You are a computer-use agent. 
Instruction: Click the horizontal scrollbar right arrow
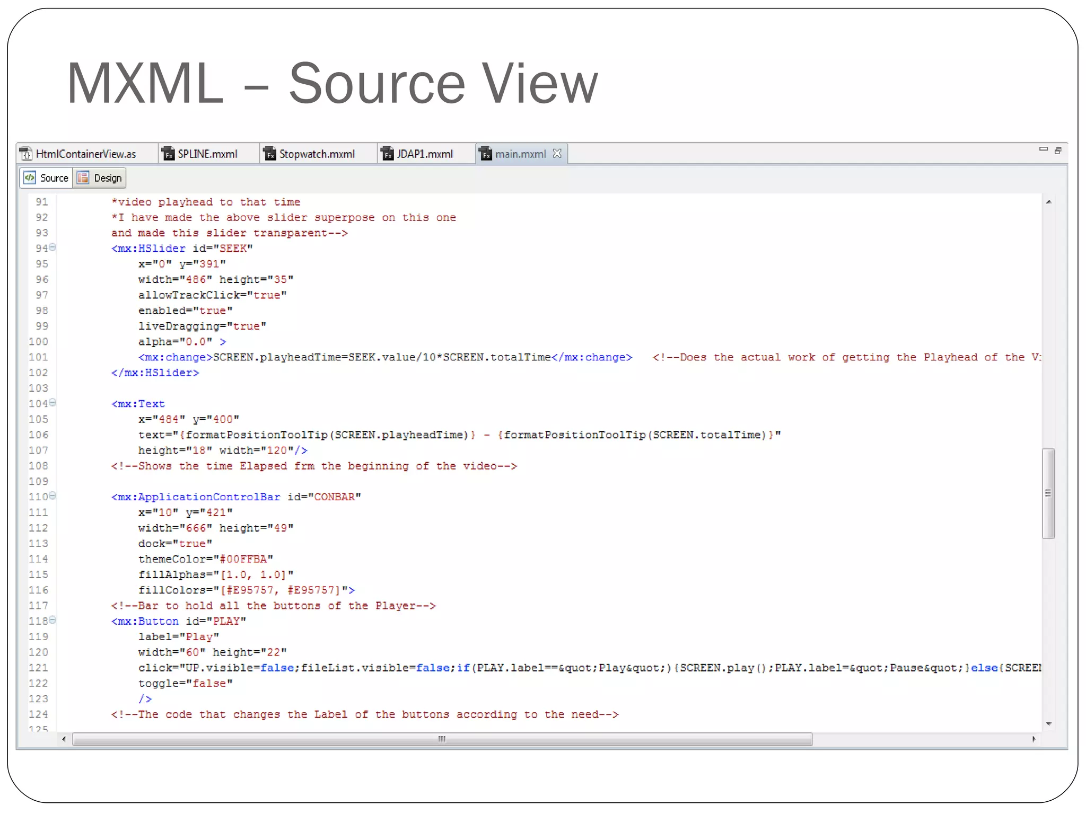coord(1034,739)
